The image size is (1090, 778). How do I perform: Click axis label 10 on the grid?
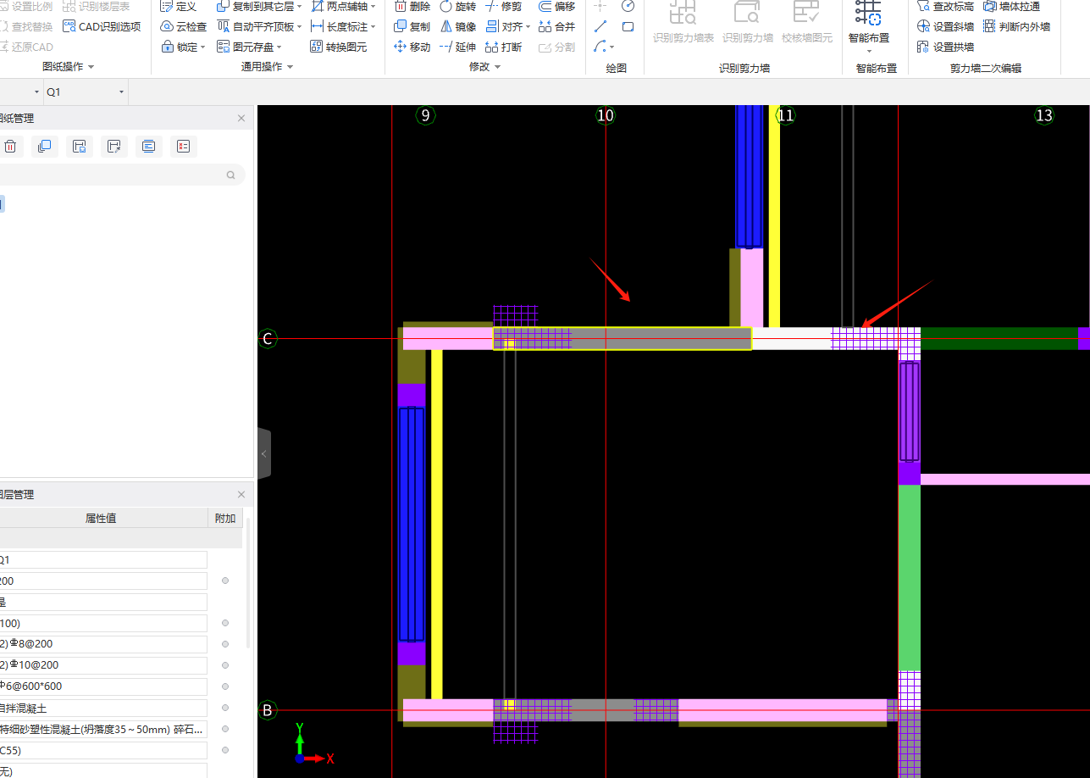pyautogui.click(x=605, y=115)
